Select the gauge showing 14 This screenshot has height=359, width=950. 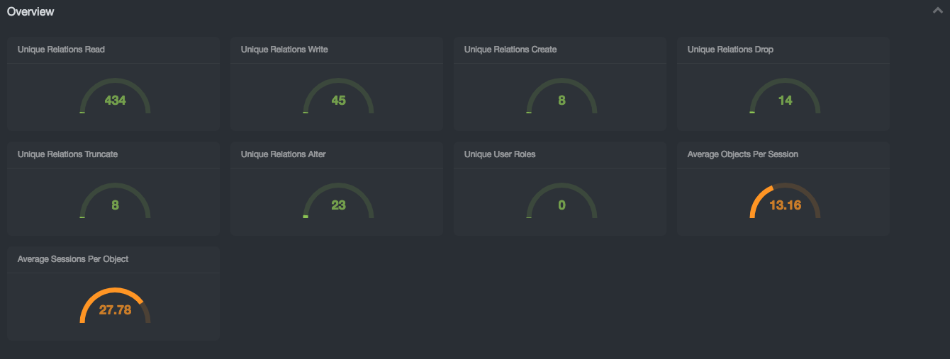(785, 100)
